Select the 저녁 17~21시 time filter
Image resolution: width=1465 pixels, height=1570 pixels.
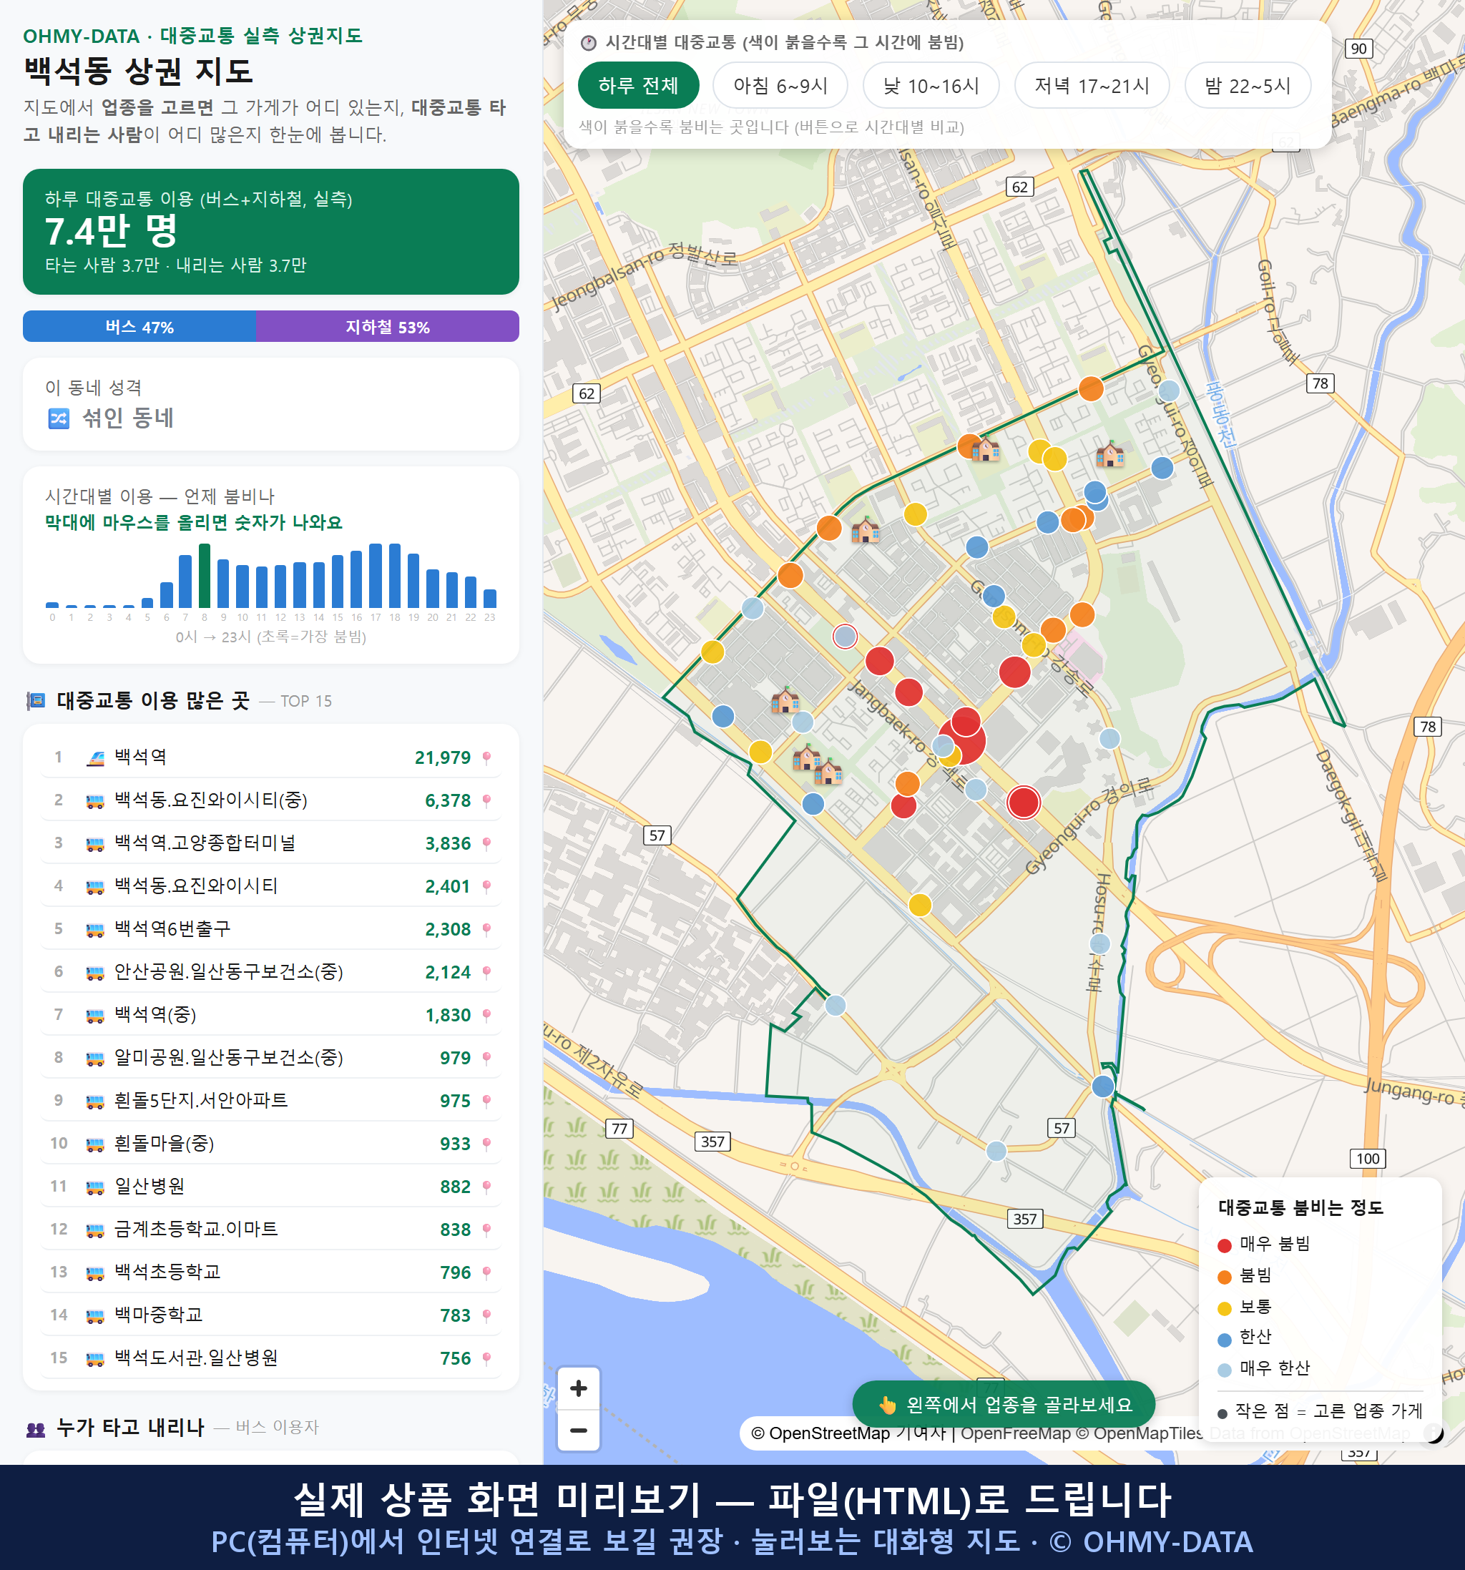coord(1092,85)
